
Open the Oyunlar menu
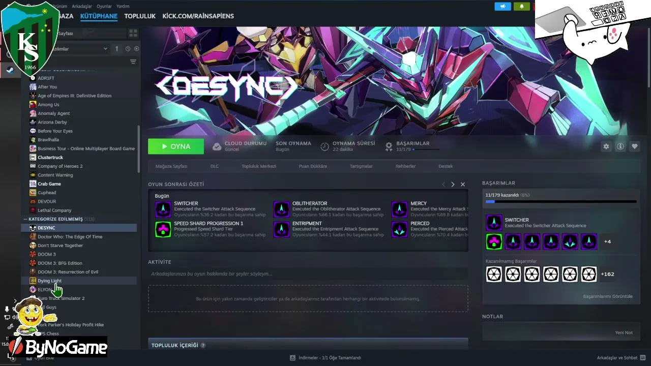pyautogui.click(x=104, y=7)
